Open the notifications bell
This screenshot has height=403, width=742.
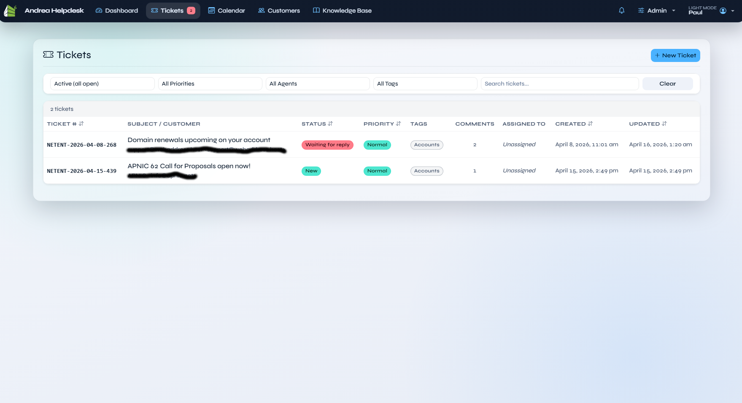pos(621,11)
